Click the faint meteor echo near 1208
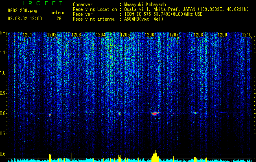256x162 pixels. coord(195,113)
